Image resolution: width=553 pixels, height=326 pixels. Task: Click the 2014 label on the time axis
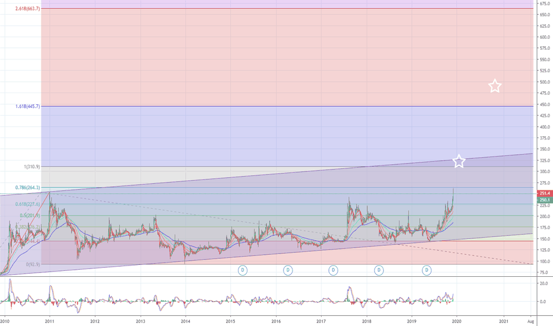(x=186, y=321)
